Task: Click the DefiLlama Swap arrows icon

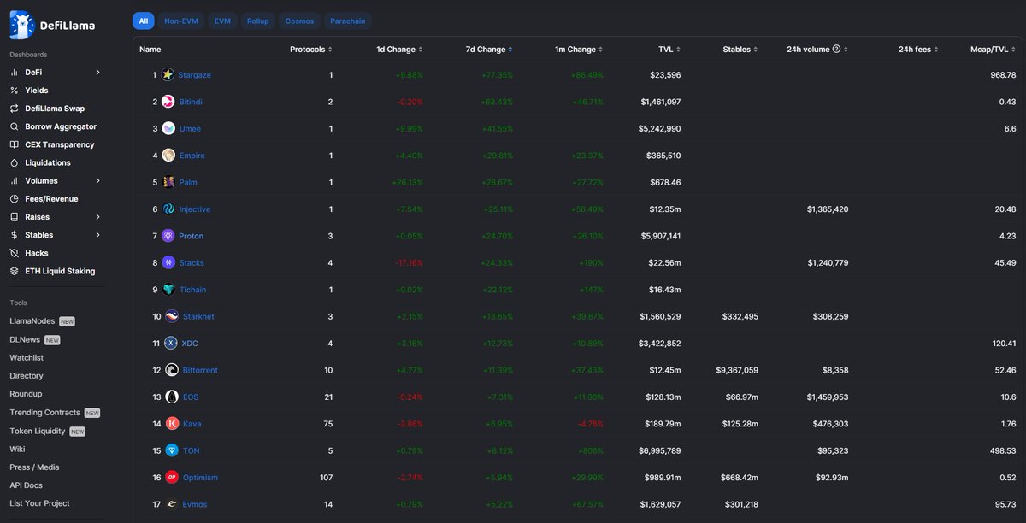Action: 15,109
